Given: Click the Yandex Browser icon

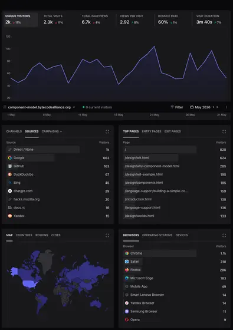Looking at the screenshot, I should (x=127, y=303).
